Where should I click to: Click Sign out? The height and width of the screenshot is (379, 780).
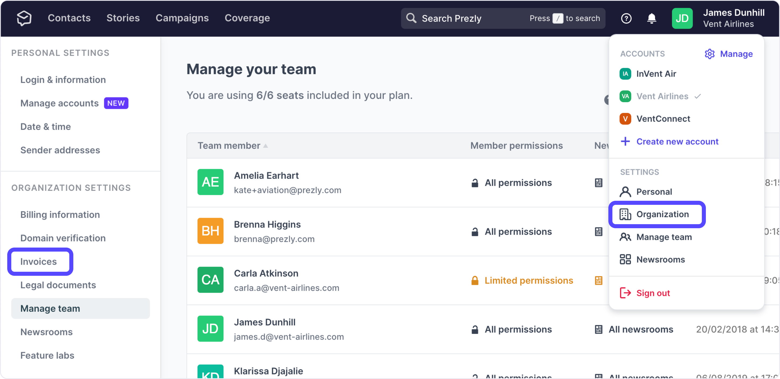coord(653,293)
